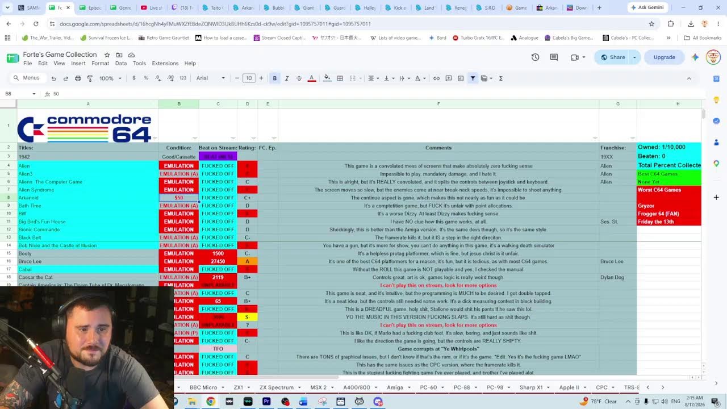
Task: Open the comments panel icon
Action: (554, 57)
